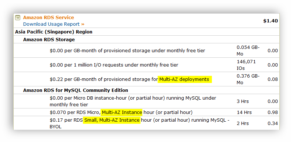
Task: Select the 1 million I/O requests row
Action: (x=146, y=65)
